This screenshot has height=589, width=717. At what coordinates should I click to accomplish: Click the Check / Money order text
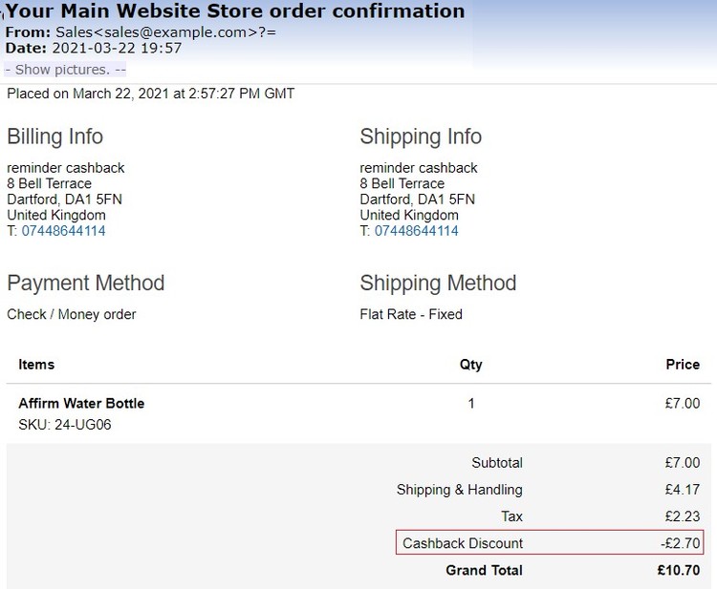(x=72, y=314)
